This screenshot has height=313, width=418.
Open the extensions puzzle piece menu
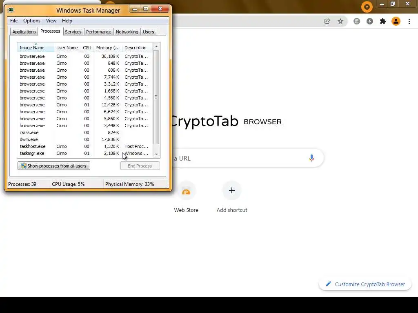(383, 21)
